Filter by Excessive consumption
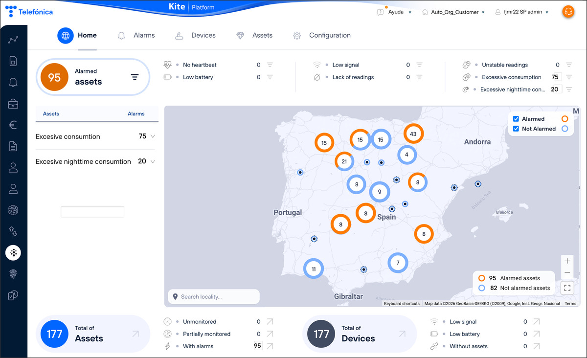 pos(568,77)
